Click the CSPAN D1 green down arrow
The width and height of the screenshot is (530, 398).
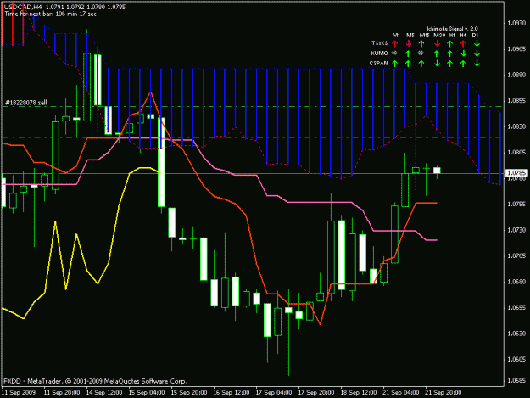coord(477,64)
